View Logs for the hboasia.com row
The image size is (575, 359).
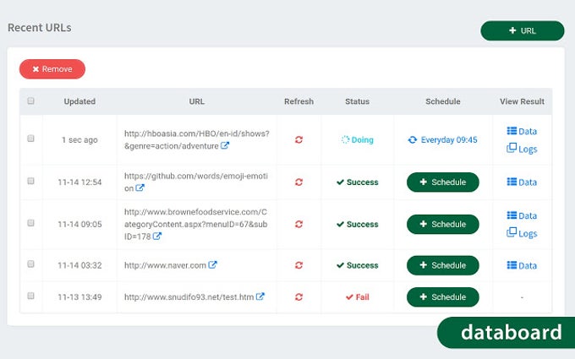click(x=522, y=150)
